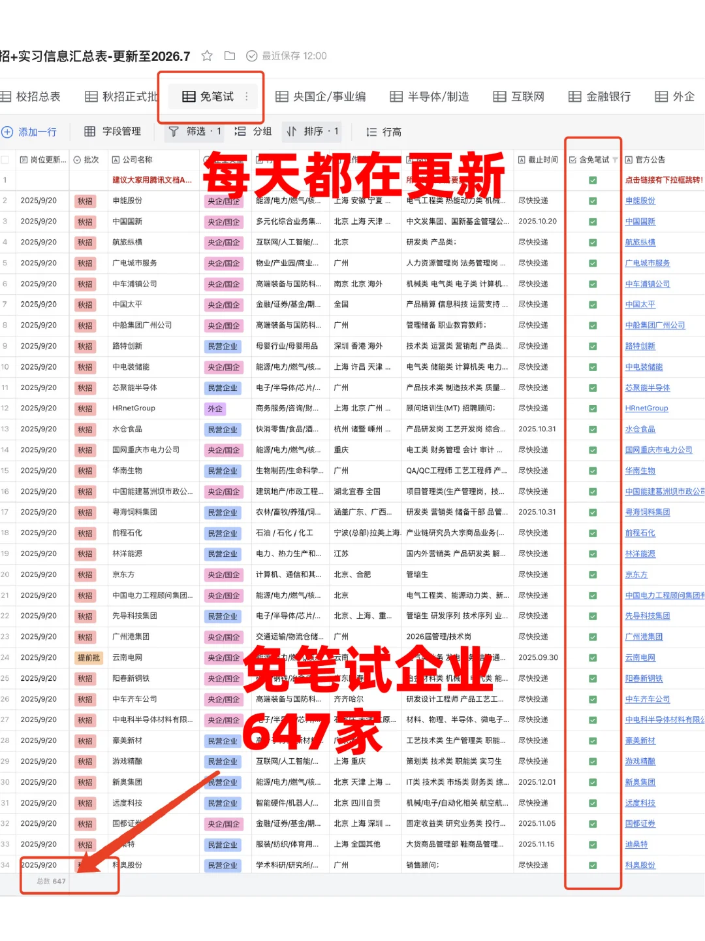Click the 批次 column header
This screenshot has width=705, height=941.
pyautogui.click(x=86, y=160)
